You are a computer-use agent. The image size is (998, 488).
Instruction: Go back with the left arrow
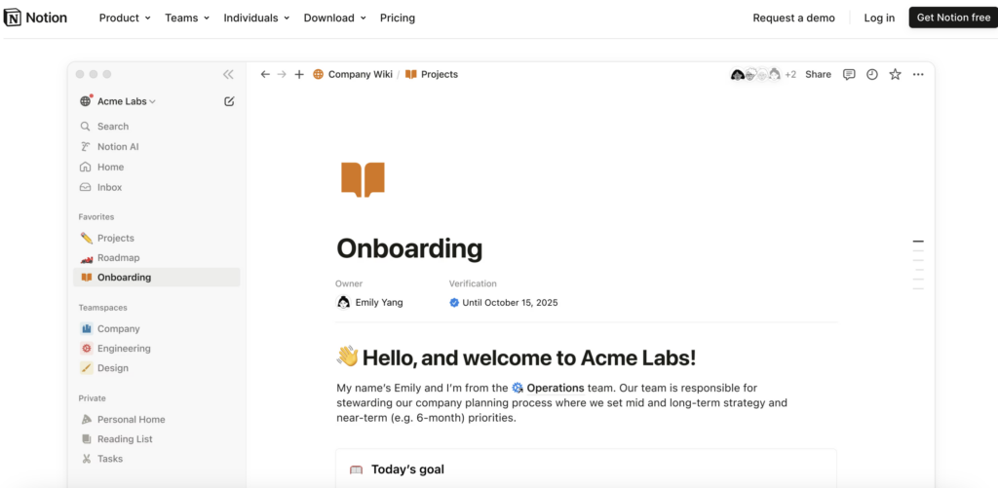(265, 74)
